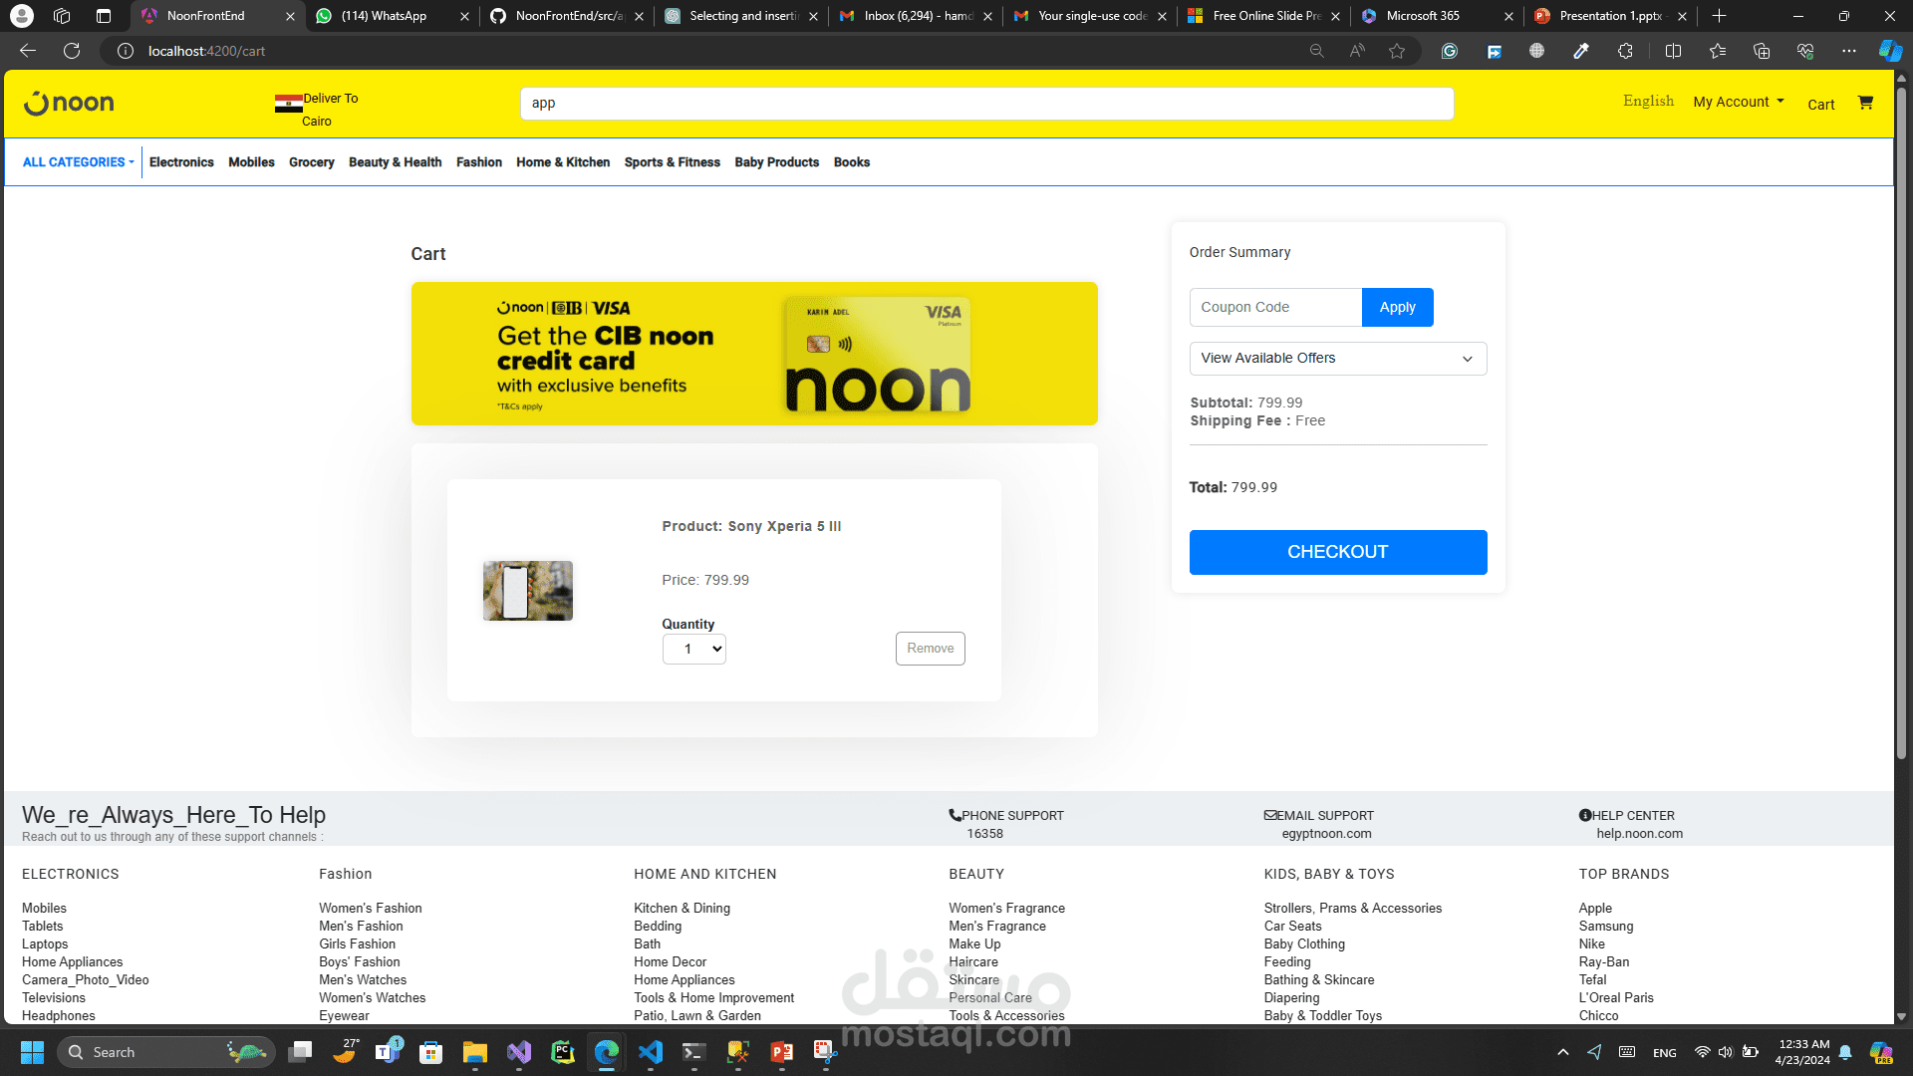Viewport: 1913px width, 1076px height.
Task: Click the CHECKOUT button
Action: [1337, 552]
